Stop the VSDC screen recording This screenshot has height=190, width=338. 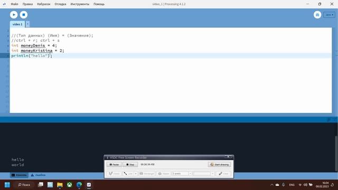pos(130,165)
